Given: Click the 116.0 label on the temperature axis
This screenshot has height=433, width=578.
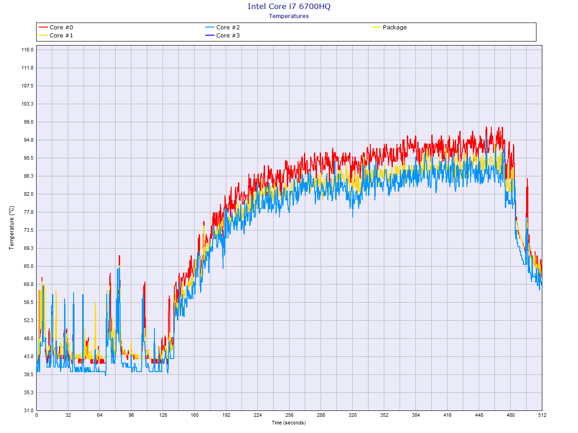Looking at the screenshot, I should 28,50.
